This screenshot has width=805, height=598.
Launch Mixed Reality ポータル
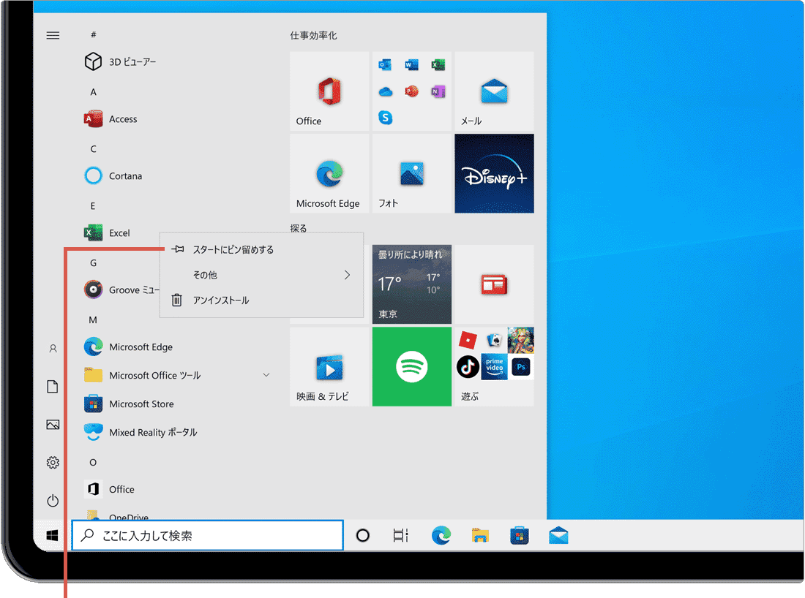pyautogui.click(x=141, y=432)
